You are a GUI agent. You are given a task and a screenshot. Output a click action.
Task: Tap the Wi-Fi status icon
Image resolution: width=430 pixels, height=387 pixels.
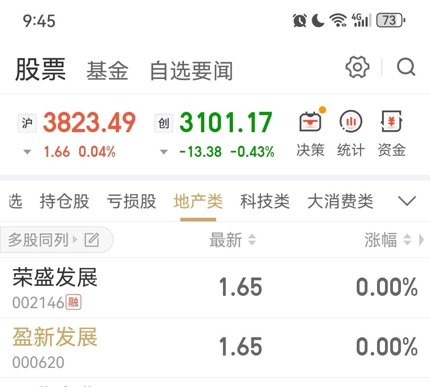[338, 20]
